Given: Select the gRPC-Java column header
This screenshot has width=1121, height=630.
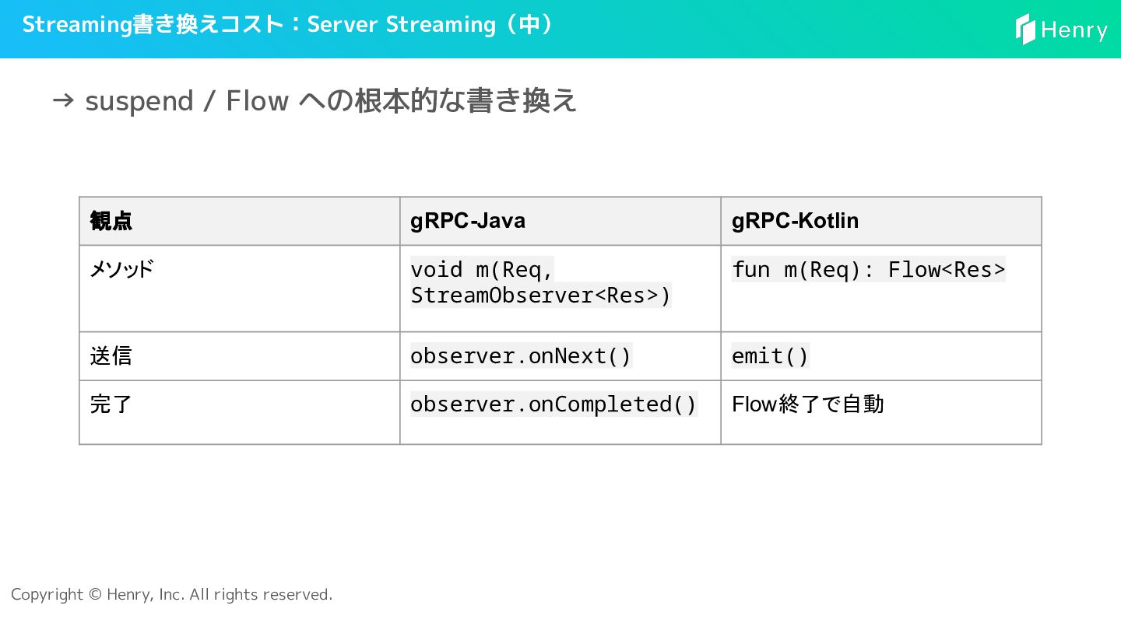Looking at the screenshot, I should point(468,221).
